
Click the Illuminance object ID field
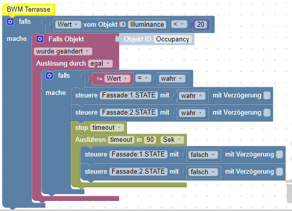coord(147,24)
